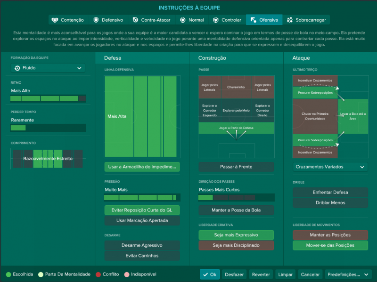
Task: Toggle Usar a Armadilha do Impedimento
Action: tap(142, 167)
